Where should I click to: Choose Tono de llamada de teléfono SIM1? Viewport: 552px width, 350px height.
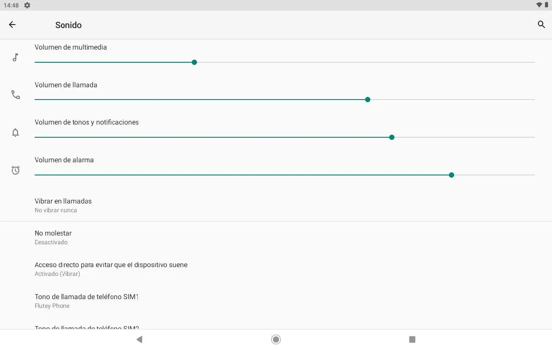(86, 301)
